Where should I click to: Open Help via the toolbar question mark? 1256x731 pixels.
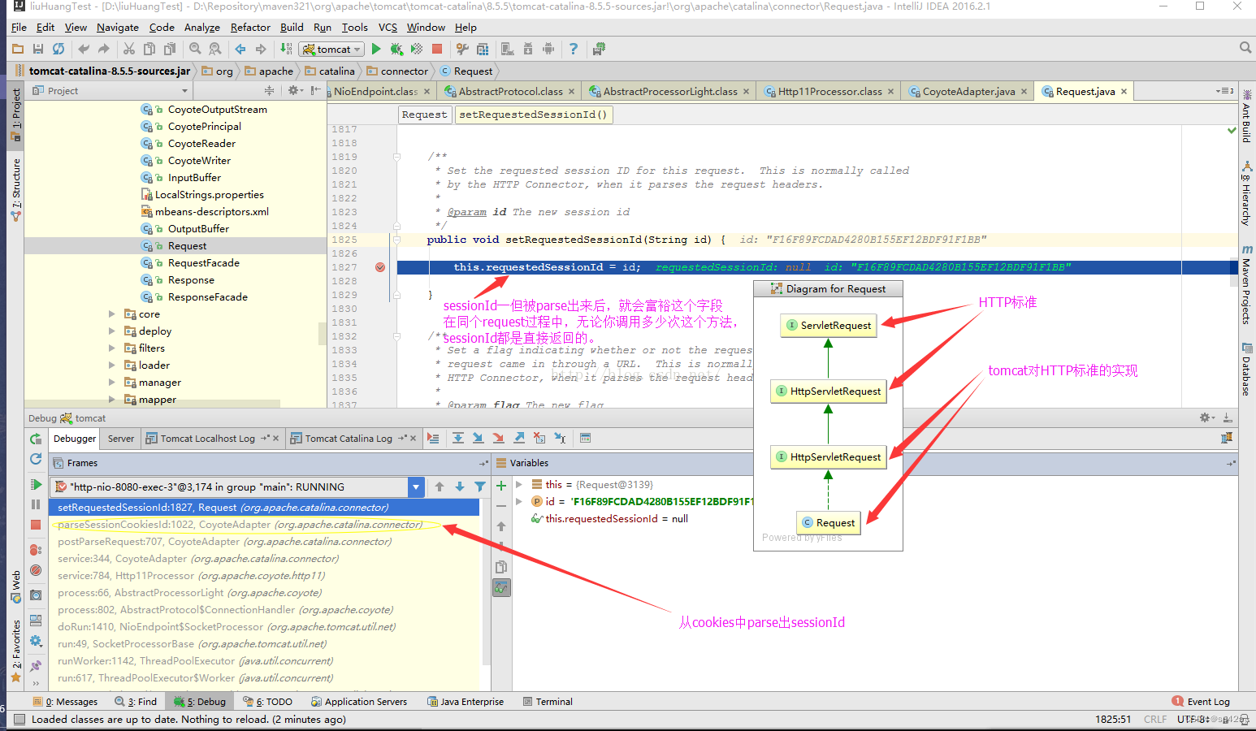[574, 50]
